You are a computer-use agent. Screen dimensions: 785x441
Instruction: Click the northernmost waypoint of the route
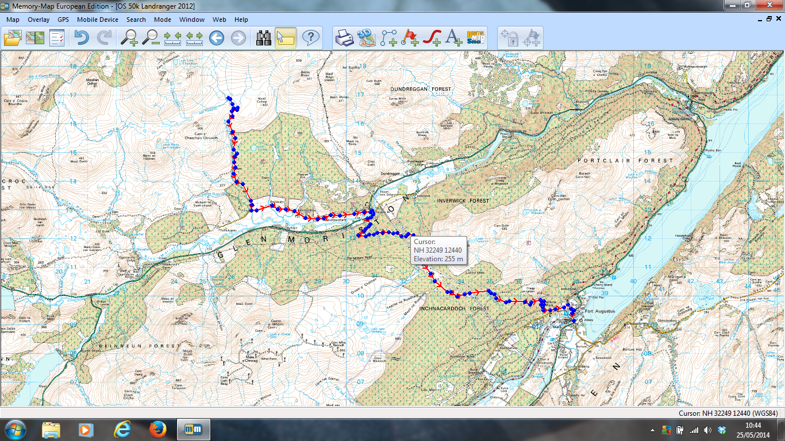(x=229, y=98)
